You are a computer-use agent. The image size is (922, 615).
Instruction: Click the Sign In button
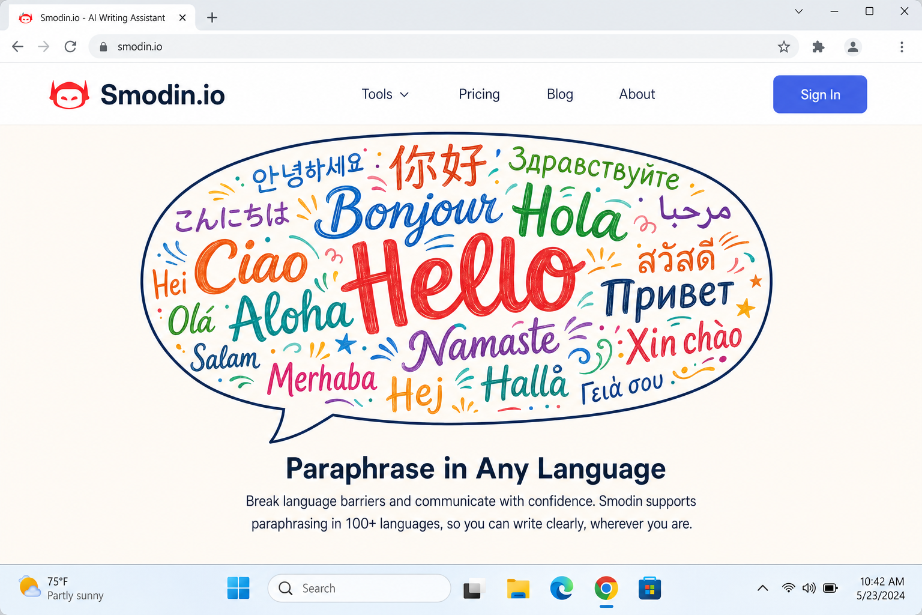(820, 94)
